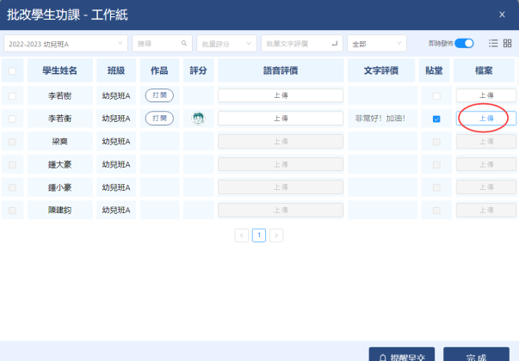Image resolution: width=519 pixels, height=361 pixels.
Task: Select page 1 in pagination
Action: click(259, 235)
